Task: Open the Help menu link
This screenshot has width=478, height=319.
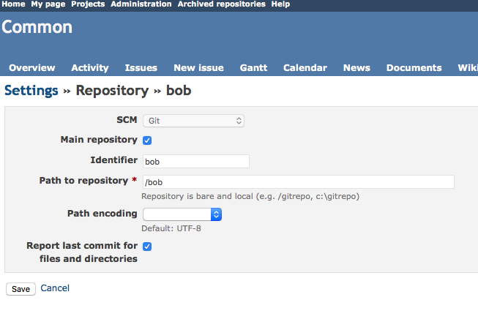Action: coord(280,4)
